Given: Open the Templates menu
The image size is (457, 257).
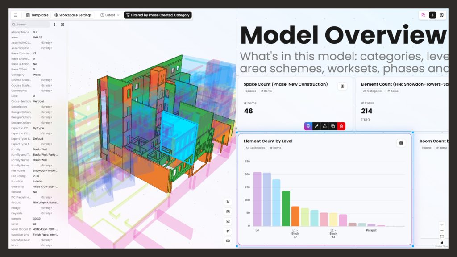Looking at the screenshot, I should pos(37,15).
